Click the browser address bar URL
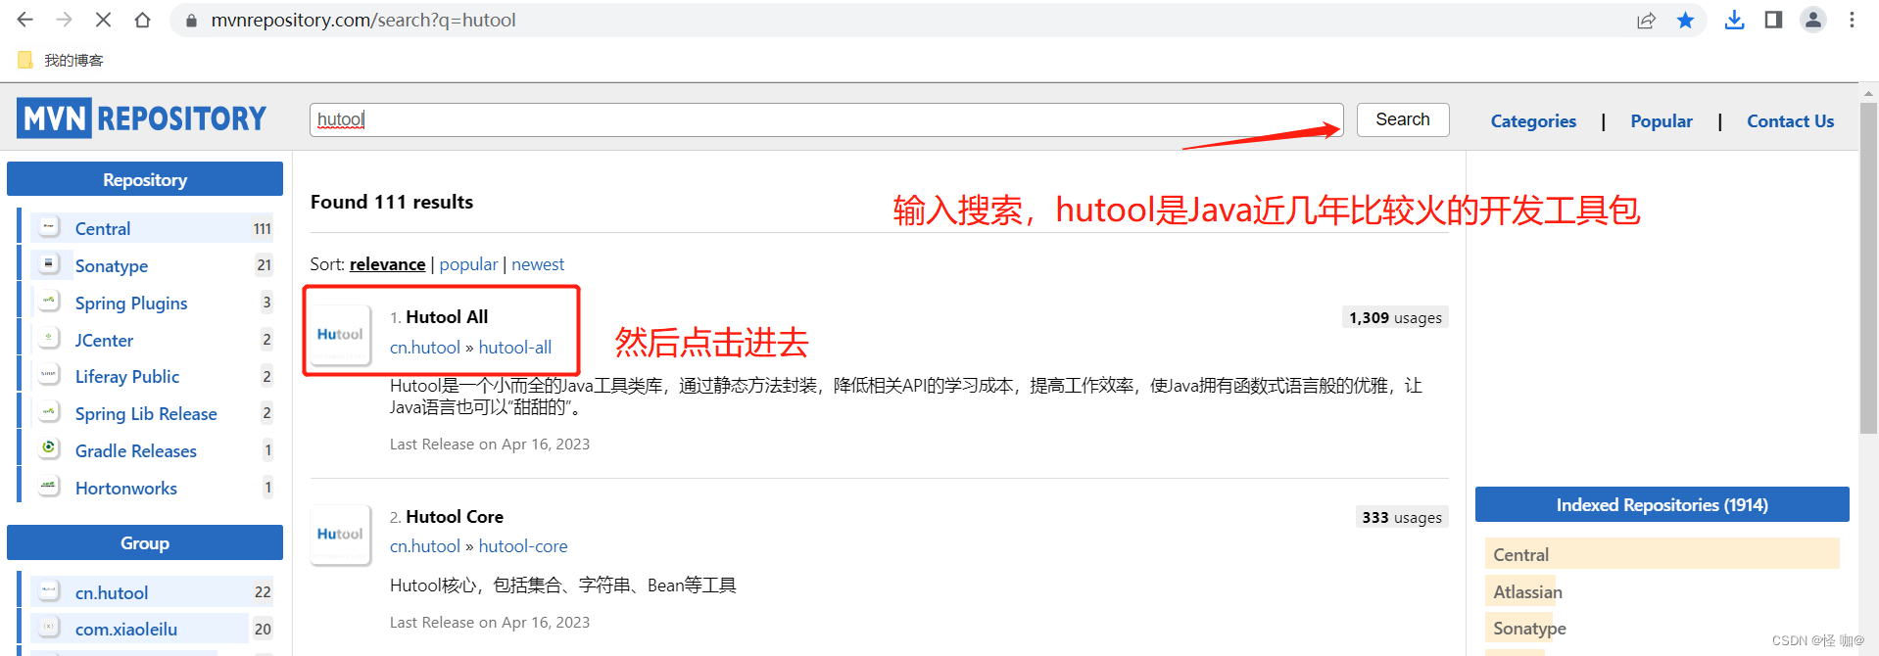This screenshot has height=656, width=1879. coord(363,21)
